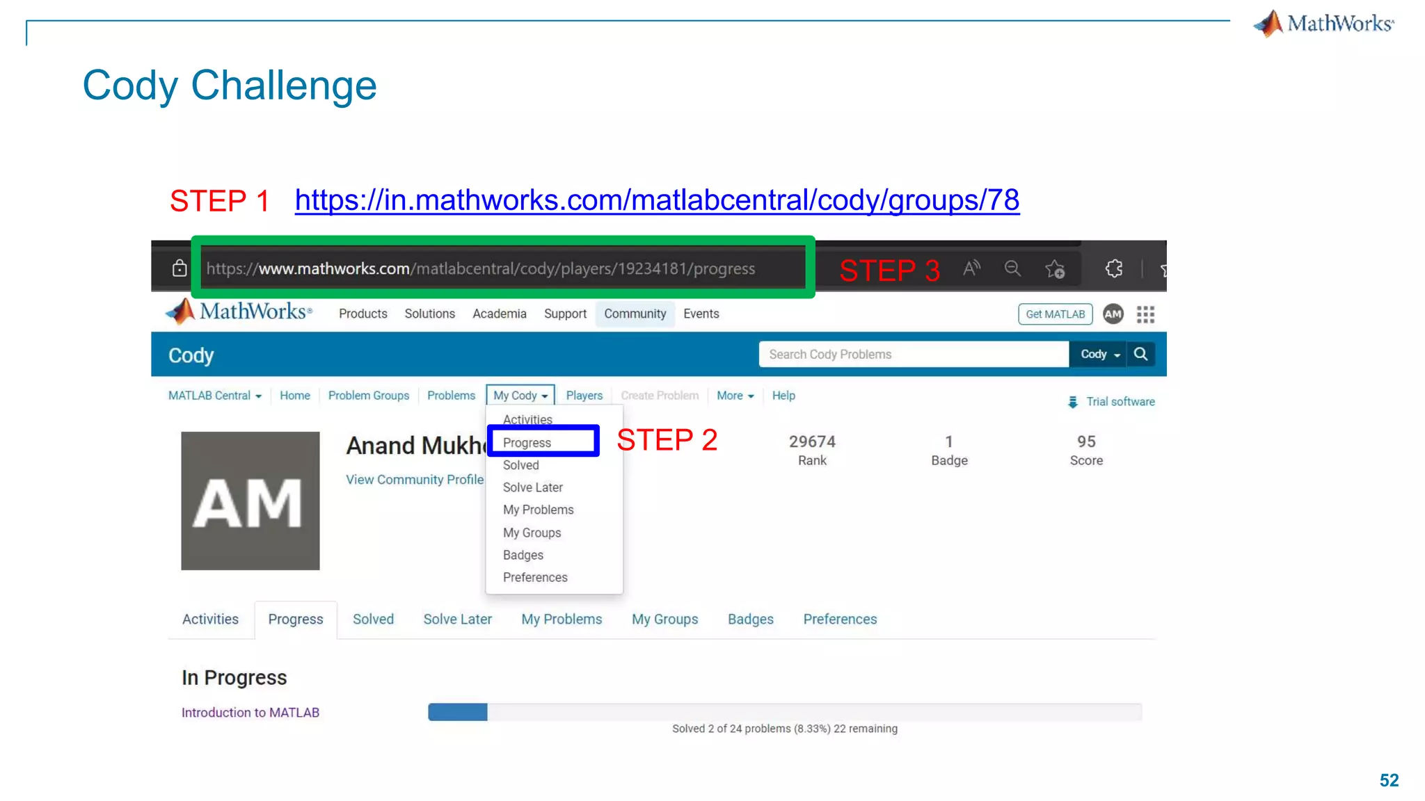Select Solved in My Cody dropdown
1425x801 pixels.
pyautogui.click(x=520, y=465)
